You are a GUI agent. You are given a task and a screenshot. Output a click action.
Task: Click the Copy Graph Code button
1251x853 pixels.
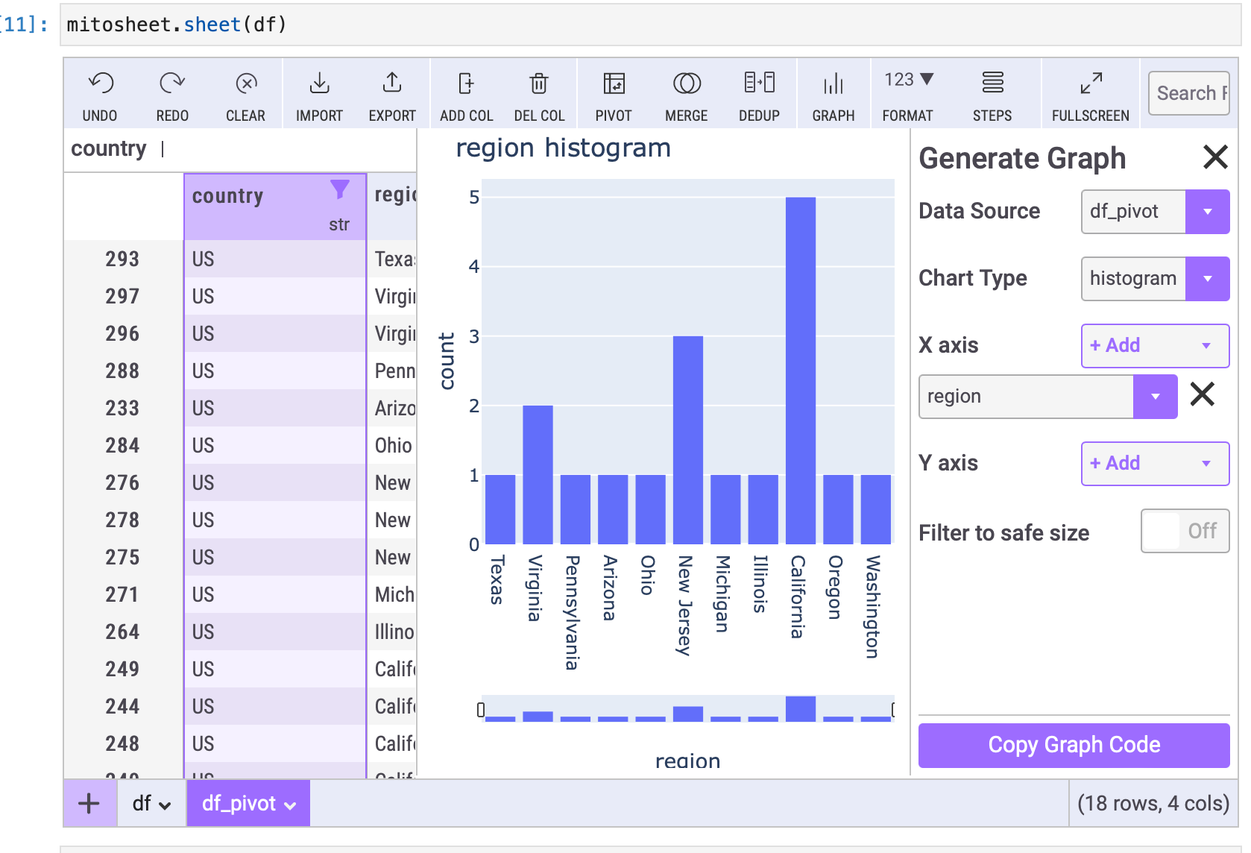(x=1074, y=745)
